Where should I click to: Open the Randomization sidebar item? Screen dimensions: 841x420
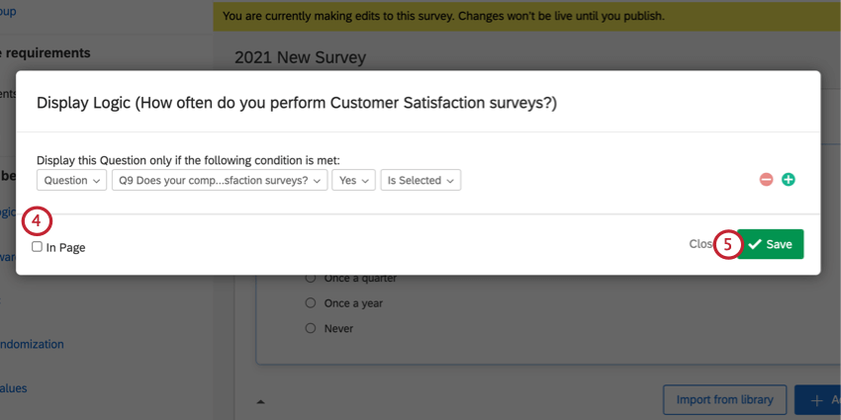click(32, 345)
